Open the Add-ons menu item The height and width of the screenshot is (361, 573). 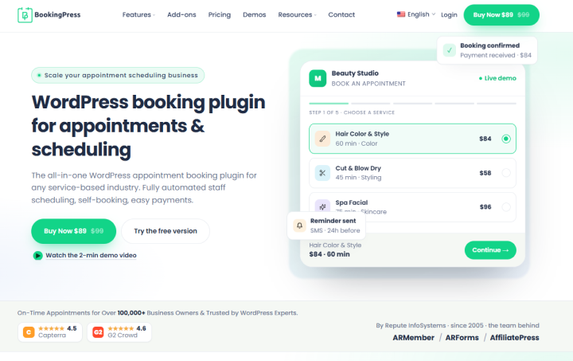(x=181, y=14)
